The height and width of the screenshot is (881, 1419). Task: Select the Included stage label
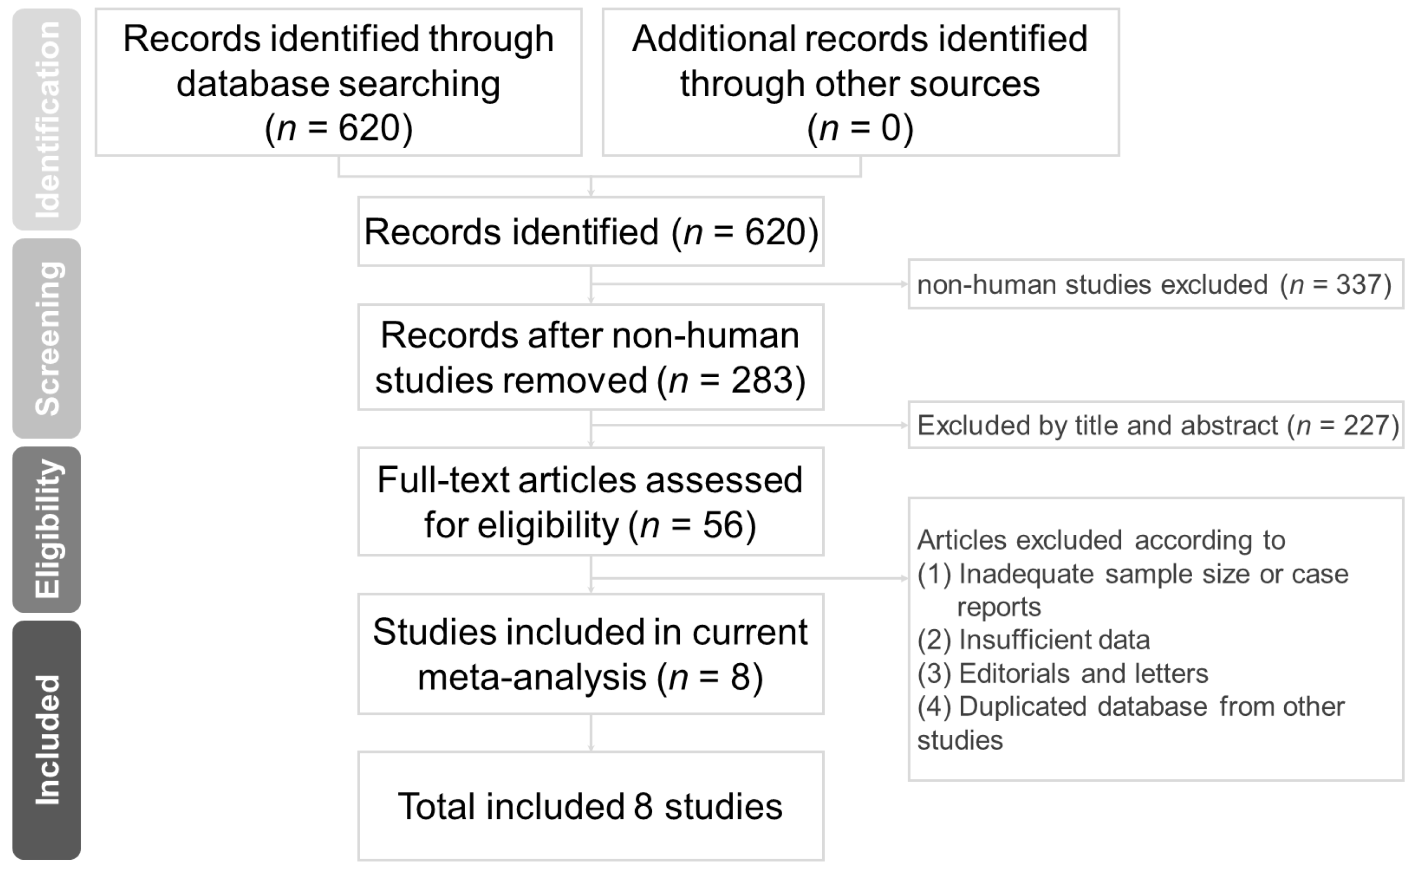pyautogui.click(x=47, y=740)
